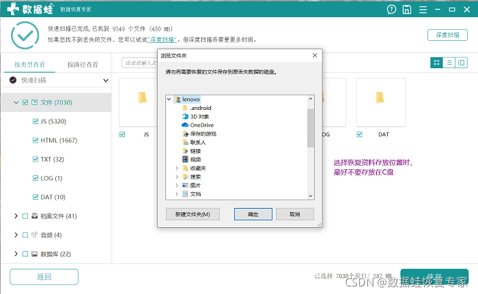This screenshot has height=294, width=478.
Task: Focus the file search input field
Action: (x=139, y=63)
